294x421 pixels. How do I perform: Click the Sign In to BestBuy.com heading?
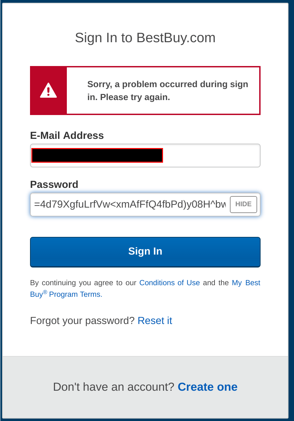click(x=145, y=38)
